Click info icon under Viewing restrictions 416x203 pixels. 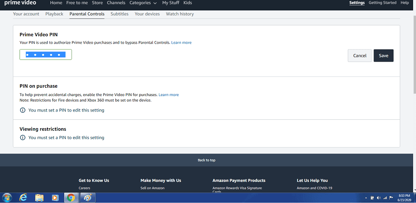[x=23, y=137]
